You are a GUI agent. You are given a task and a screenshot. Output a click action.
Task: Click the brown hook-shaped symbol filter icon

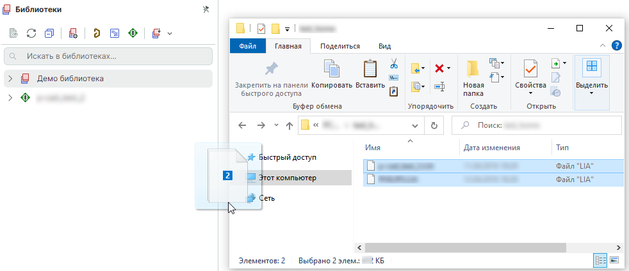(96, 33)
